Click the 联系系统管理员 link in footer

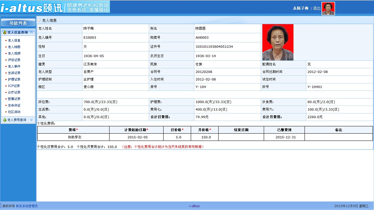[x=27, y=206]
